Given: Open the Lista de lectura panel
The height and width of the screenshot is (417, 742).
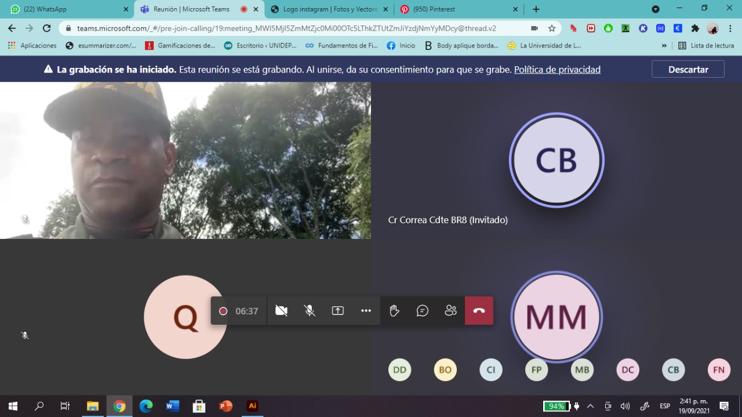Looking at the screenshot, I should 706,45.
